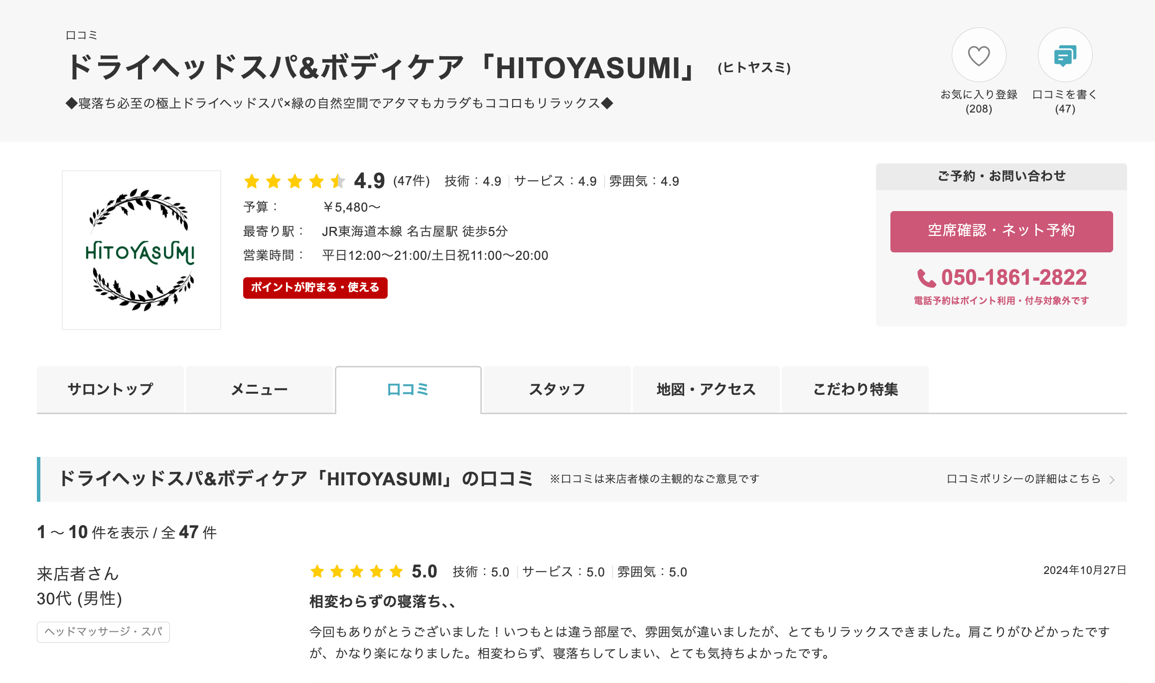The height and width of the screenshot is (683, 1155).
Task: Click the salon's overall star rating icons
Action: (x=294, y=181)
